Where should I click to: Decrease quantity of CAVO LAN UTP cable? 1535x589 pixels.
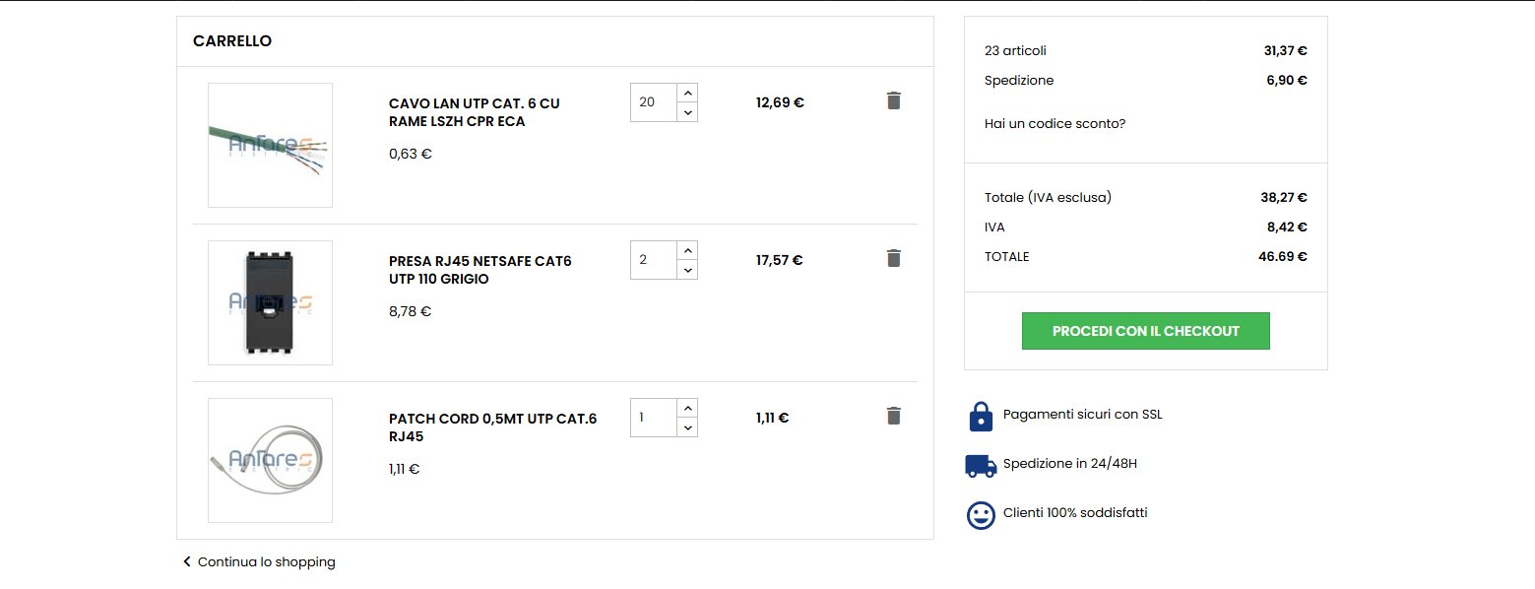coord(687,112)
